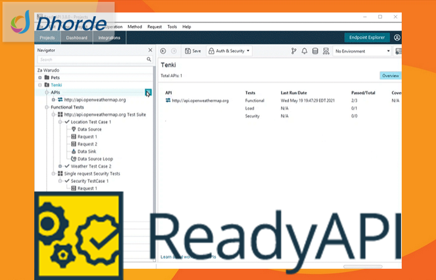Viewport: 436px width, 280px height.
Task: Expand the api.openweathermap.org API node under APIs
Action: (x=53, y=100)
